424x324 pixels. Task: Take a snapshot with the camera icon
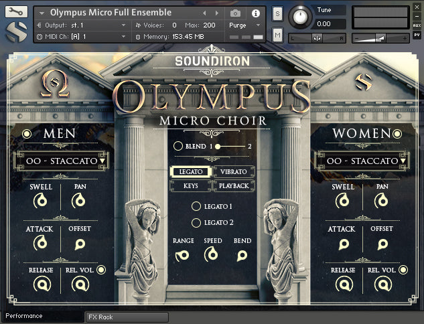point(235,13)
